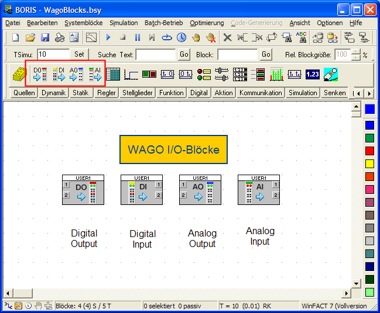This screenshot has width=380, height=313.
Task: Open the Simulation menu
Action: 124,23
